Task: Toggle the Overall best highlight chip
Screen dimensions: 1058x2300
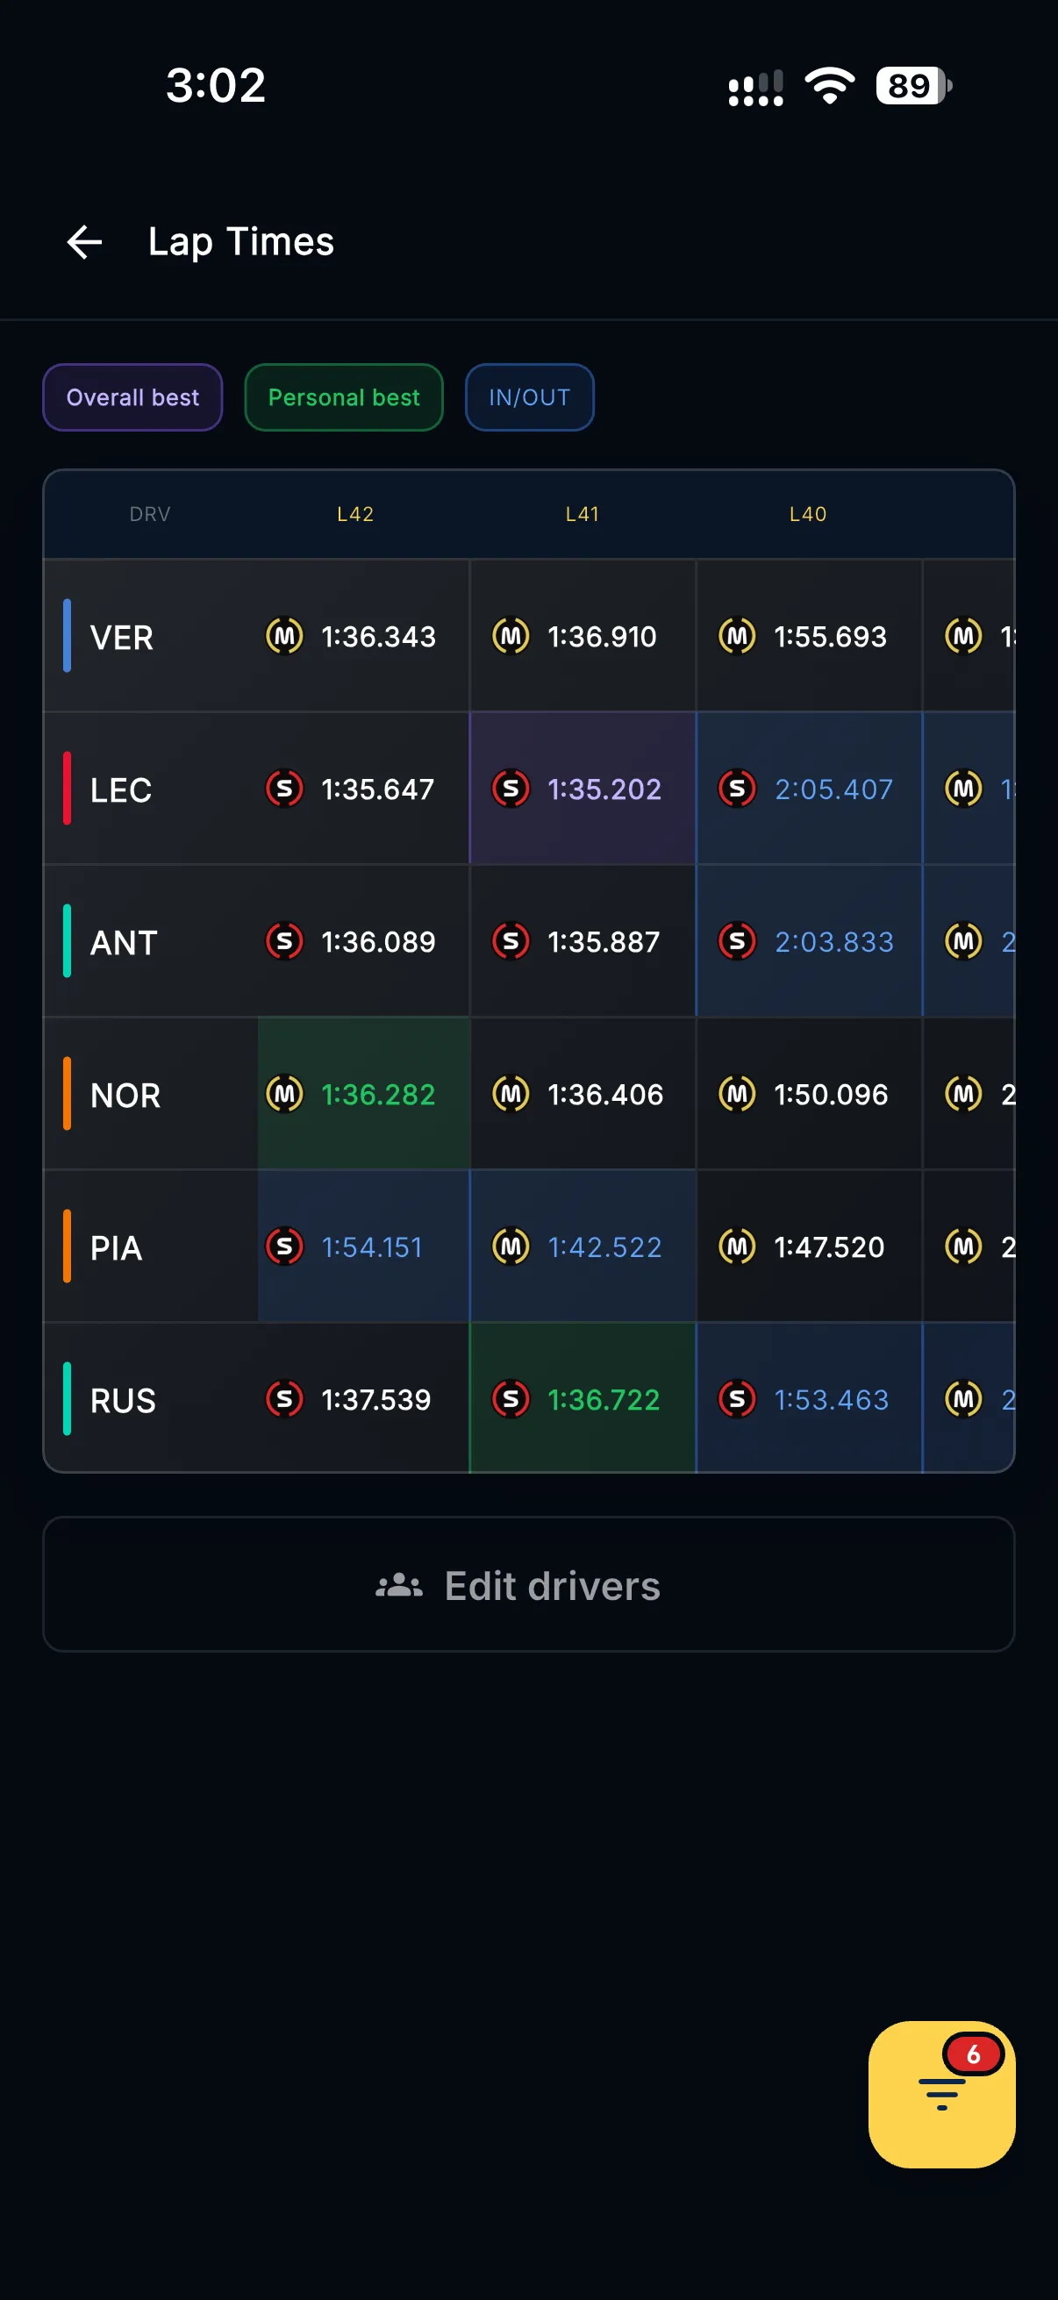Action: (x=133, y=397)
